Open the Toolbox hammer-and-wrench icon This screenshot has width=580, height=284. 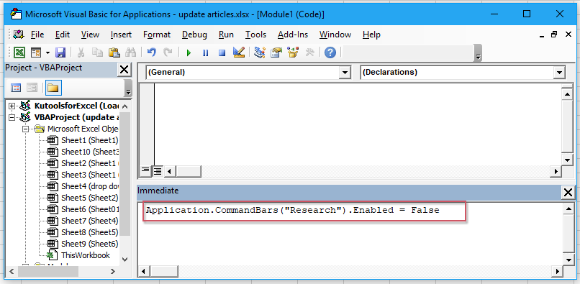click(309, 52)
